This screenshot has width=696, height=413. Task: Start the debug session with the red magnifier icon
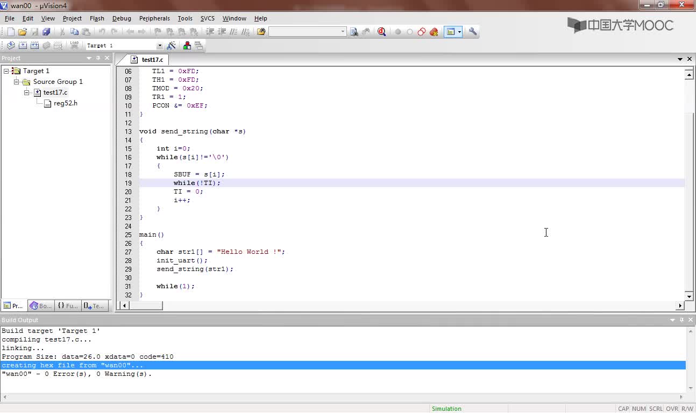382,32
